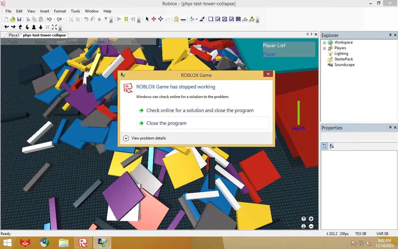Image resolution: width=398 pixels, height=249 pixels.
Task: Open the File menu
Action: point(8,11)
